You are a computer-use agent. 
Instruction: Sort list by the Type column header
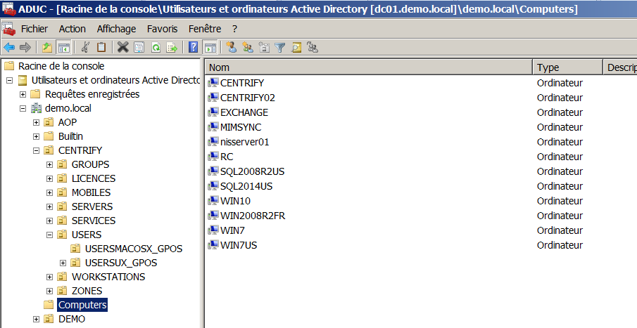click(567, 67)
